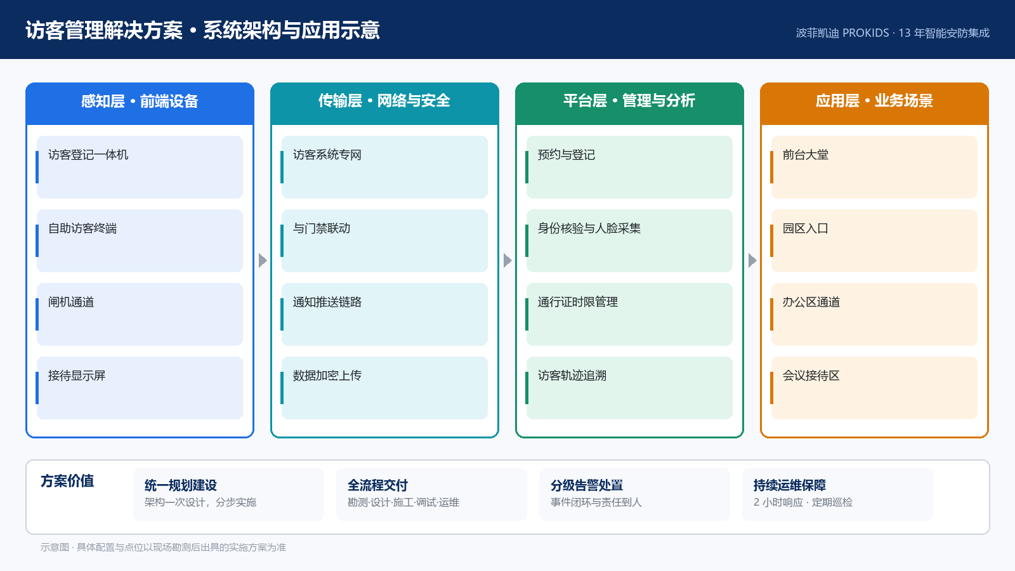Click the "前台大堂" card
The height and width of the screenshot is (571, 1015).
coord(874,167)
